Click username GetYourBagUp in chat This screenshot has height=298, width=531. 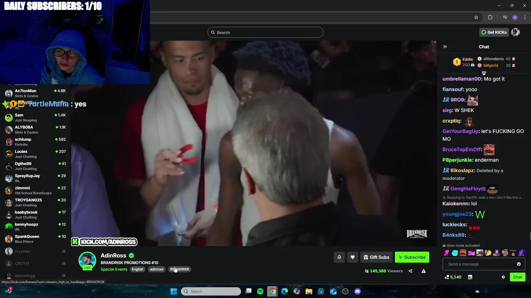pyautogui.click(x=460, y=131)
